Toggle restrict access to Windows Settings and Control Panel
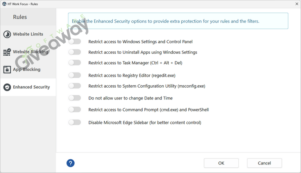The image size is (301, 173). point(75,42)
